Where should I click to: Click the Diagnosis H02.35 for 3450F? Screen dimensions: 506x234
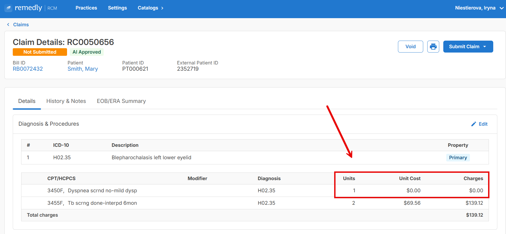point(266,191)
